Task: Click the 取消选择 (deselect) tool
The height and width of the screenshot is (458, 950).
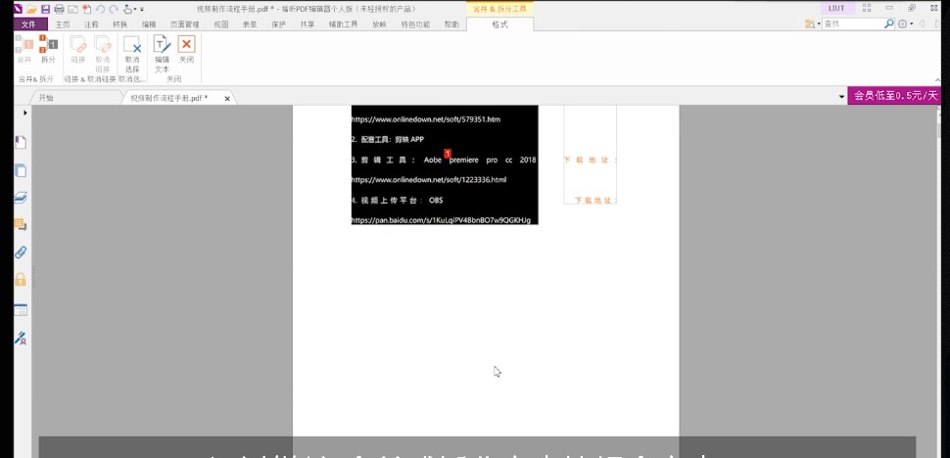Action: [x=132, y=54]
